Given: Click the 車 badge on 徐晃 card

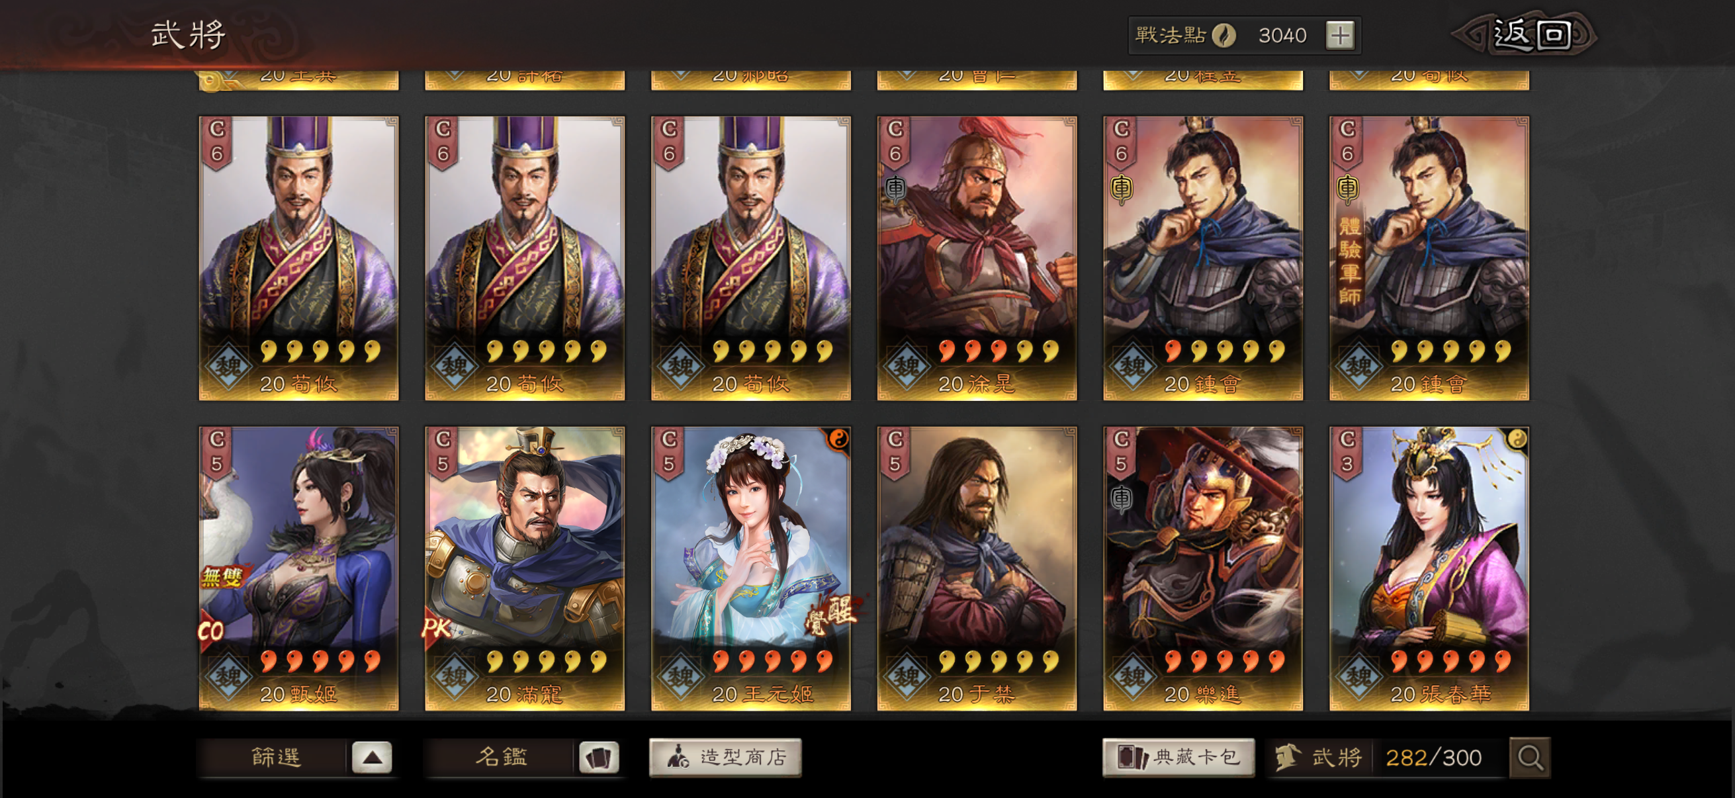Looking at the screenshot, I should click(895, 189).
